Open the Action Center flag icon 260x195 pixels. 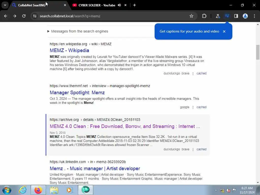pos(234,190)
